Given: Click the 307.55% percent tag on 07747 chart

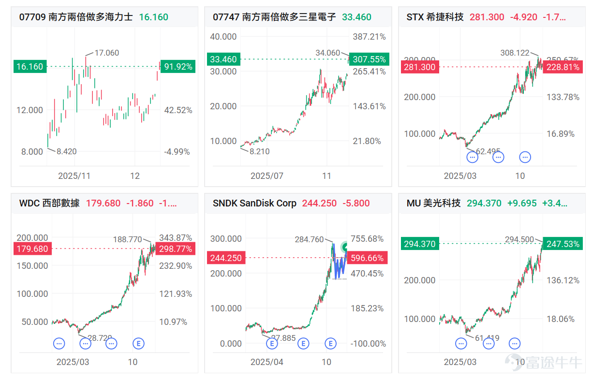Looking at the screenshot, I should tap(370, 59).
